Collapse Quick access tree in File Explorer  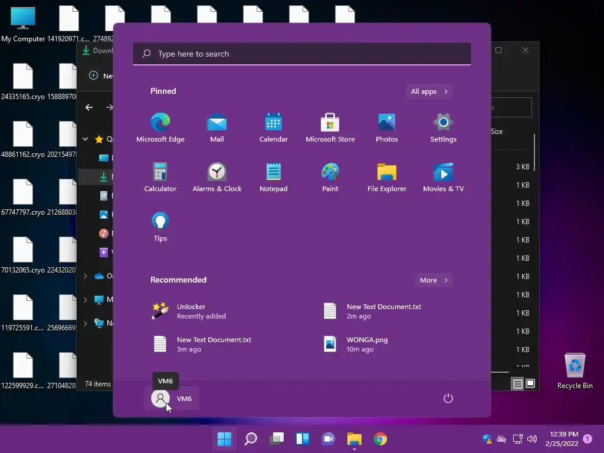(x=85, y=139)
